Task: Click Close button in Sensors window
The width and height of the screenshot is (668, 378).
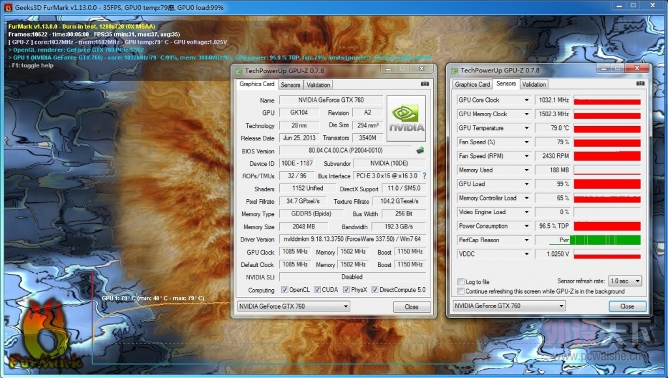Action: coord(627,306)
